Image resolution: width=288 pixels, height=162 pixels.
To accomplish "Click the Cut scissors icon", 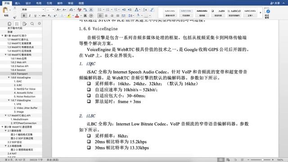I will click(15, 9).
